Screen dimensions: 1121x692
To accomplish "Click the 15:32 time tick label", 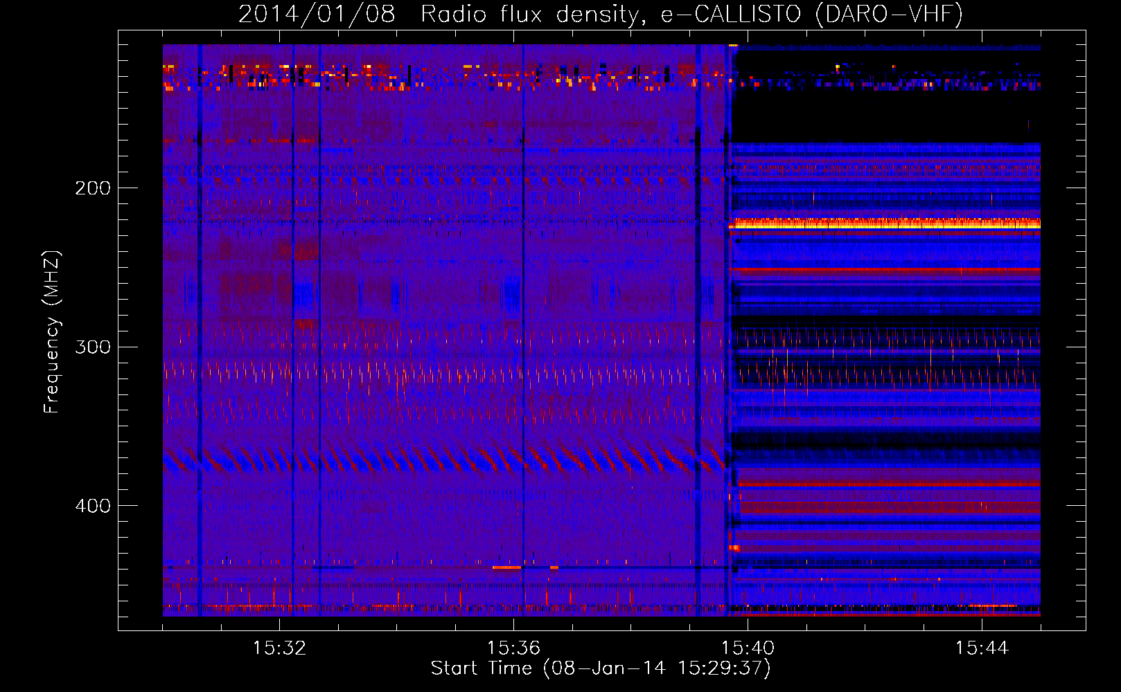I will [x=280, y=648].
